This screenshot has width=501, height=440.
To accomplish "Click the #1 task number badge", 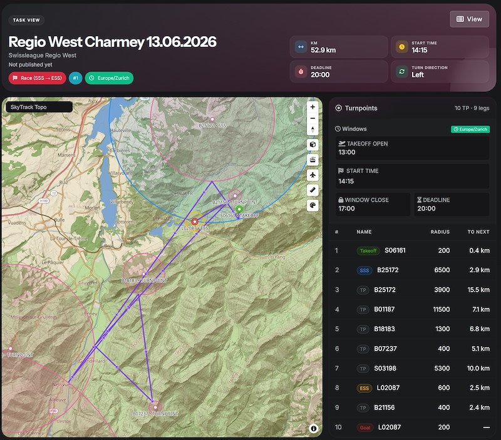I will pos(75,78).
